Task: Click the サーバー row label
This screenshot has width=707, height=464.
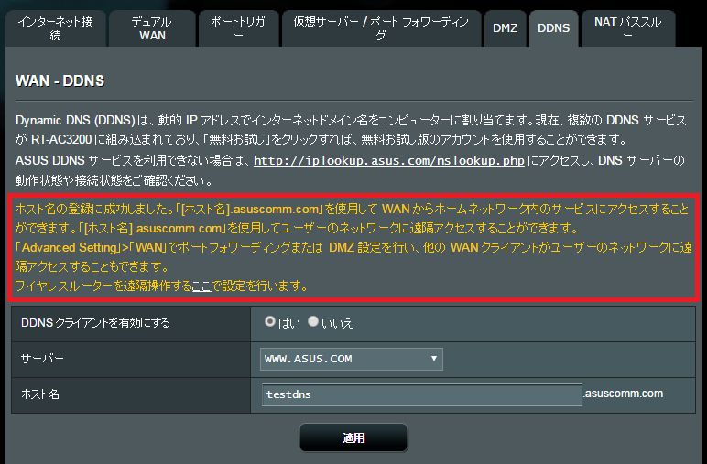Action: pyautogui.click(x=42, y=359)
